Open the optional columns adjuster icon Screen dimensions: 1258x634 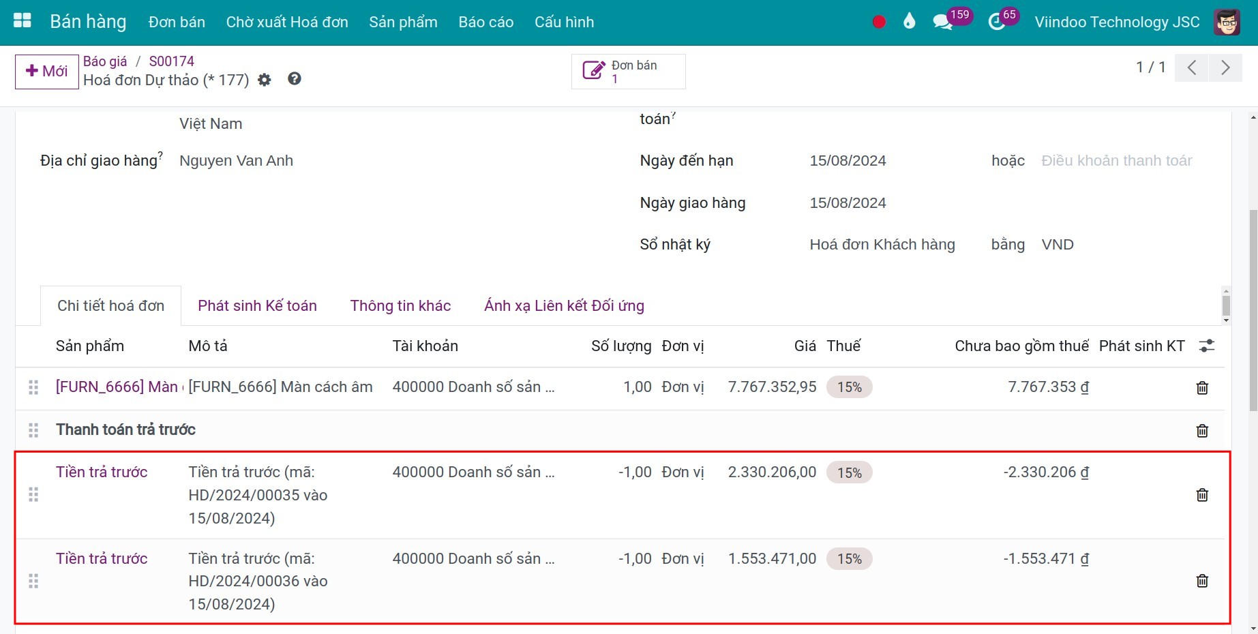(1205, 346)
